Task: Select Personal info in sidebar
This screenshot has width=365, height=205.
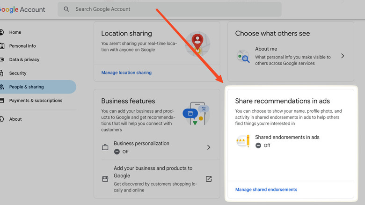Action: (x=22, y=46)
